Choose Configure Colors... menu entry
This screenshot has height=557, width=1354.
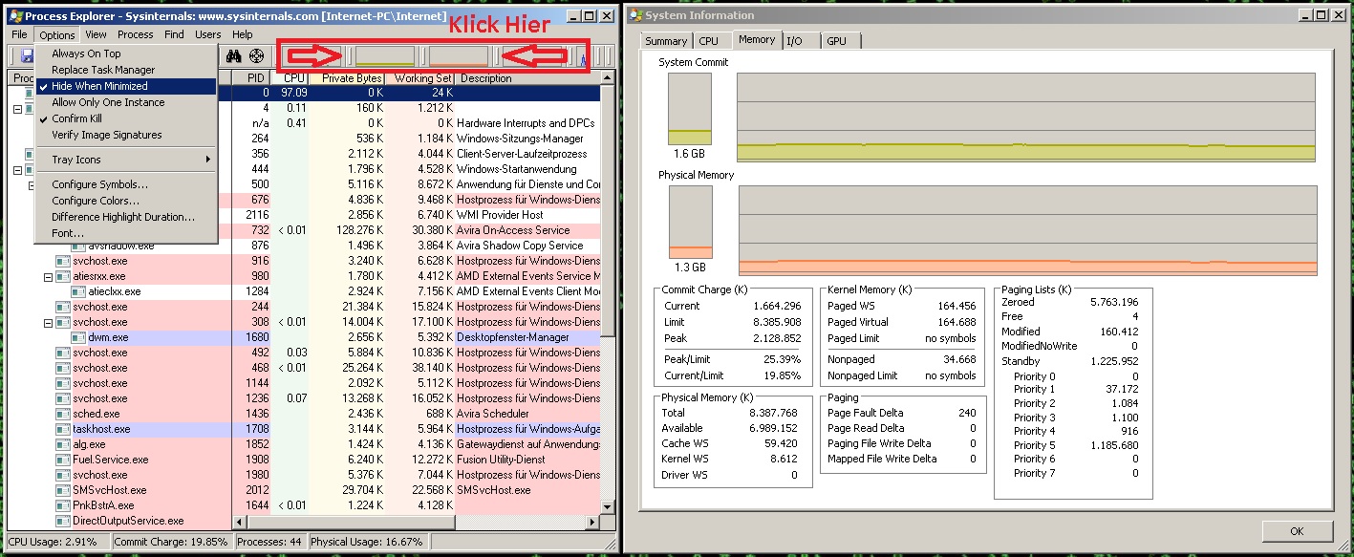pyautogui.click(x=125, y=201)
